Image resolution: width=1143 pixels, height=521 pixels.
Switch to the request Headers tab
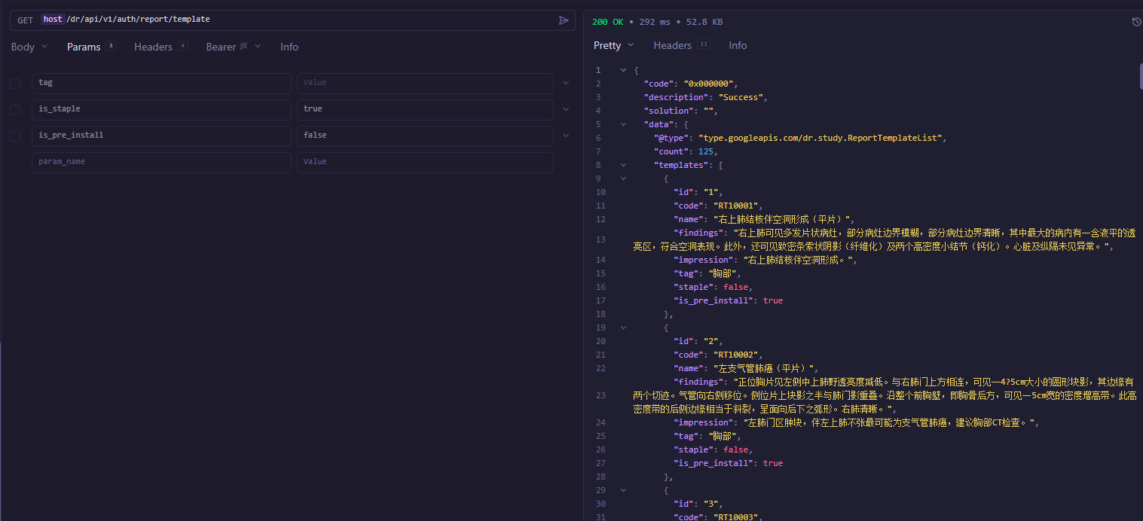click(x=153, y=47)
